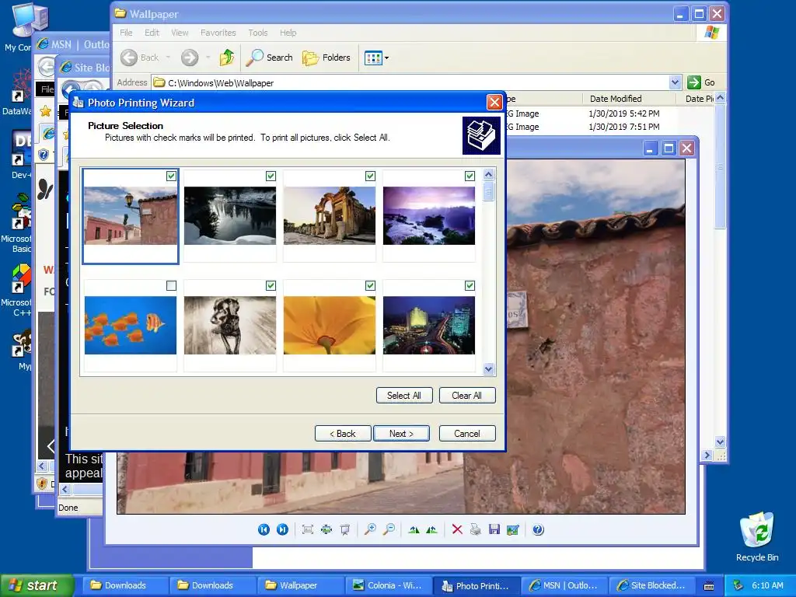Open File menu in Wallpaper window
Image resolution: width=796 pixels, height=597 pixels.
[126, 33]
